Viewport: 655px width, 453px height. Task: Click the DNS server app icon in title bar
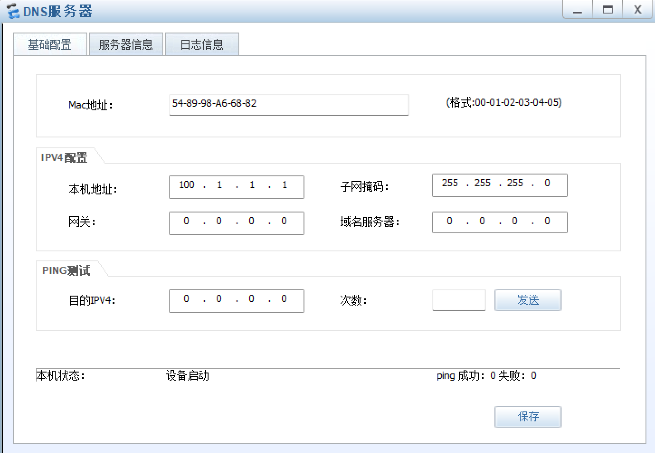click(13, 11)
